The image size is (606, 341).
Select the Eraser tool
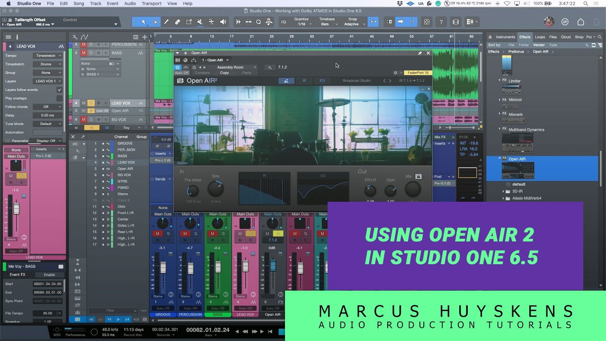(178, 22)
